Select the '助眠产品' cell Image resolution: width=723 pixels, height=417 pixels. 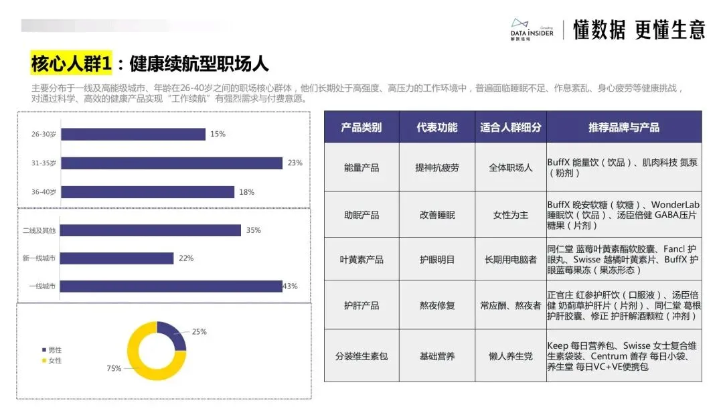[361, 215]
